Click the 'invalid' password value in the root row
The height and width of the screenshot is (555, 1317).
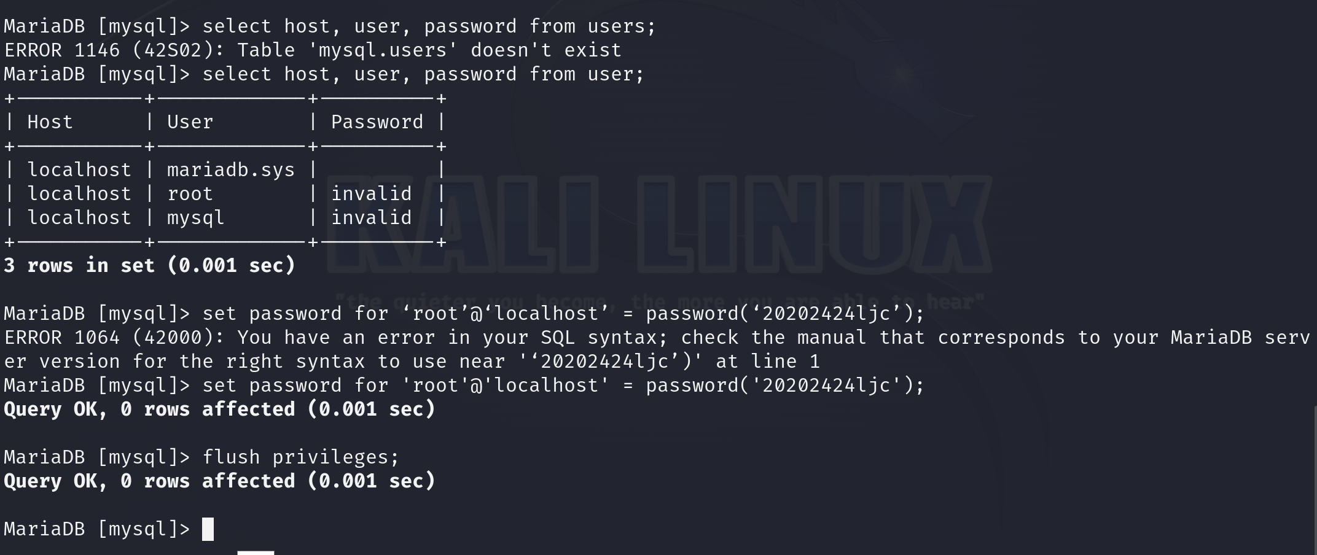click(371, 194)
